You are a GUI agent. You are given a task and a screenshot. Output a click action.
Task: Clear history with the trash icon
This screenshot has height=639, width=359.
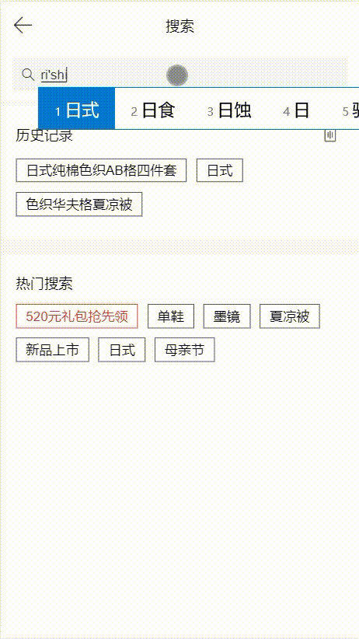click(x=330, y=135)
